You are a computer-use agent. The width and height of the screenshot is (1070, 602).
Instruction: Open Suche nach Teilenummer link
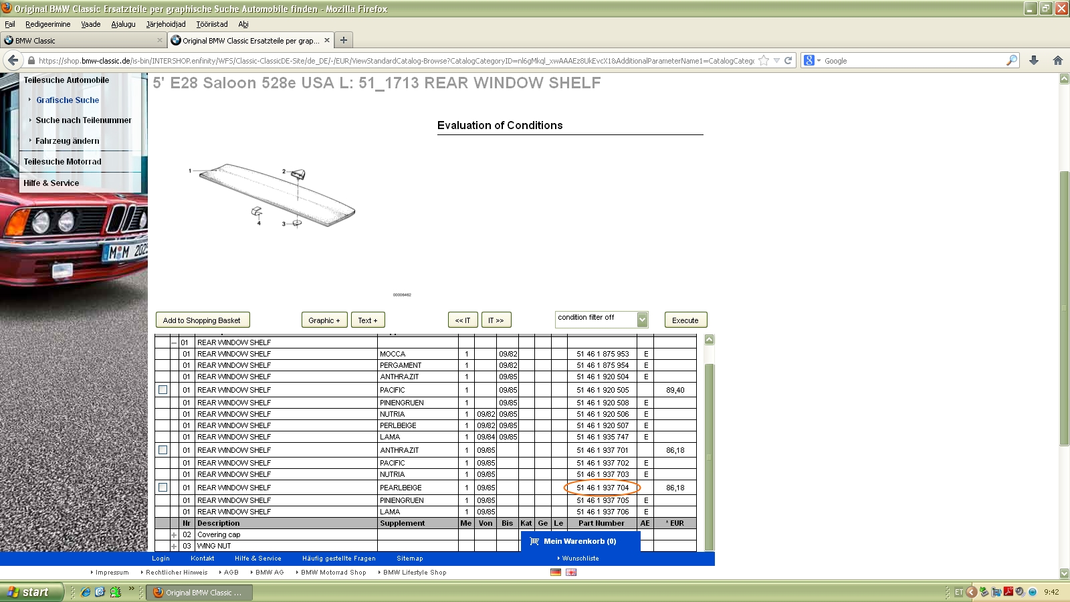[84, 120]
